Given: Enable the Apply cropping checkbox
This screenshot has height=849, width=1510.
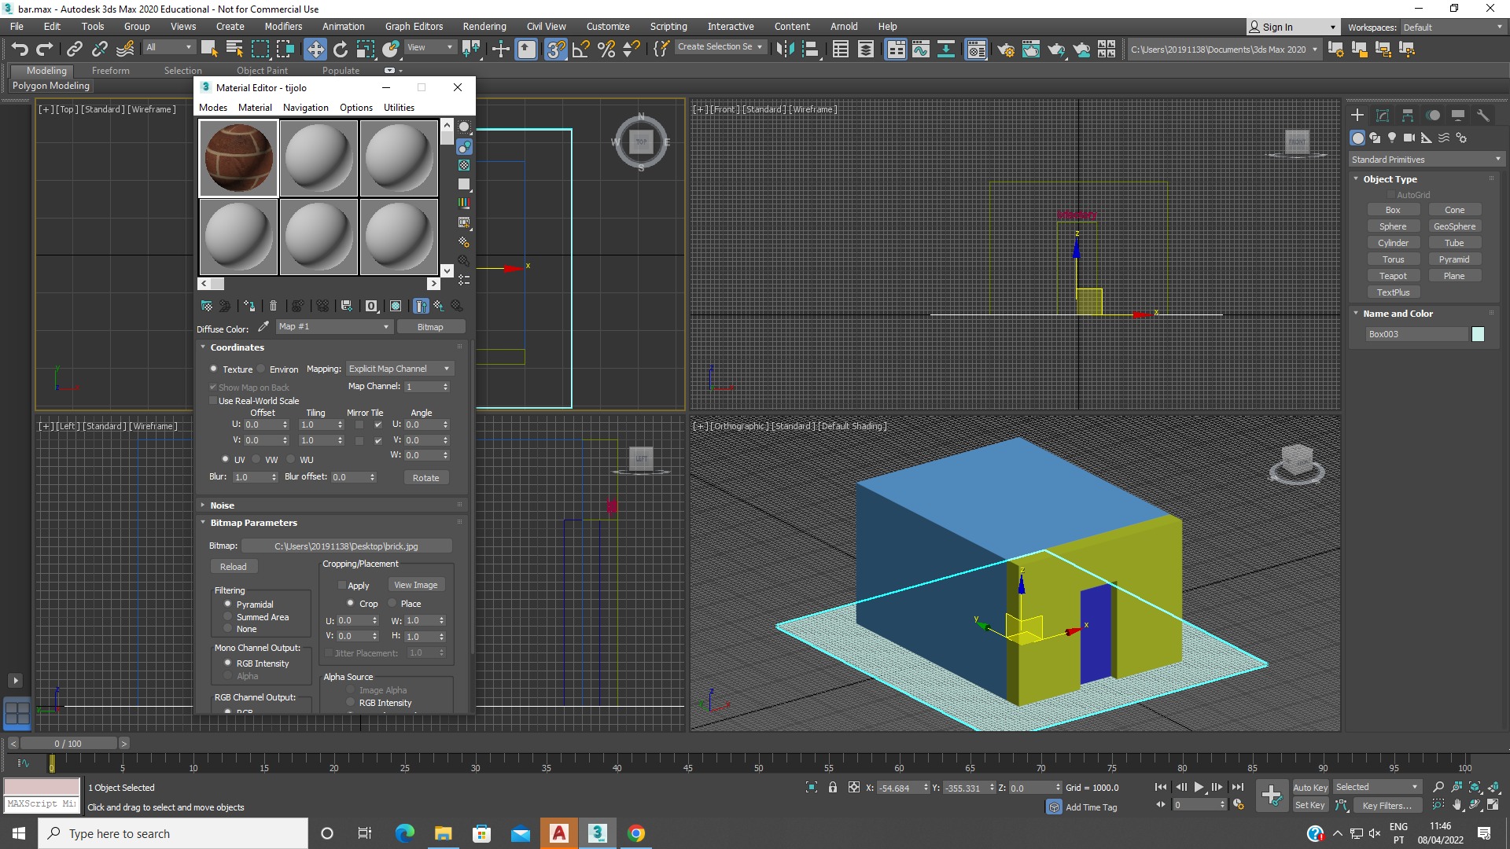Looking at the screenshot, I should pos(342,586).
